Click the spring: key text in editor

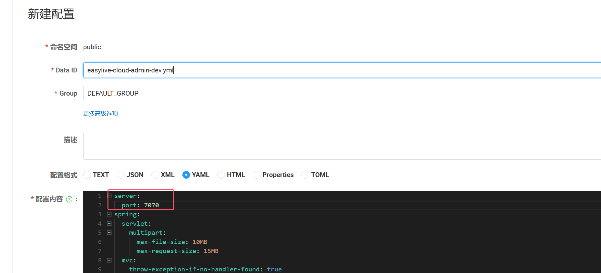[127, 214]
